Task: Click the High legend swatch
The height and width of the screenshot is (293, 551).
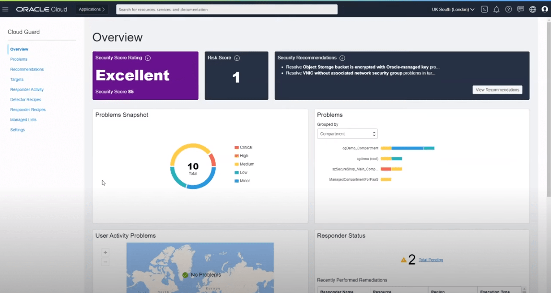Action: (x=236, y=156)
